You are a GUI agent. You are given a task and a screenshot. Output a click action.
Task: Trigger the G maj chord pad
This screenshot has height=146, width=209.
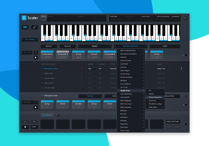pos(79,55)
